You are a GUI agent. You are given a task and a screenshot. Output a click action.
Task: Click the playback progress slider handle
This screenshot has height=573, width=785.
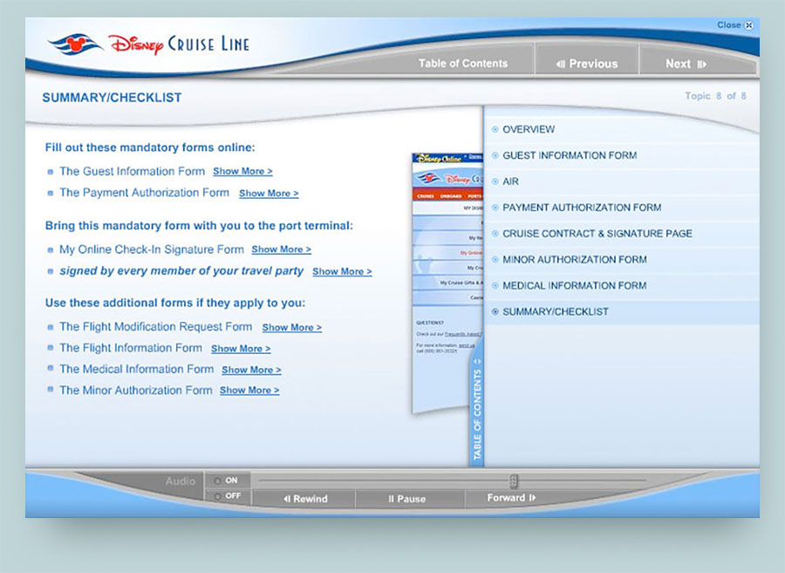(x=514, y=481)
